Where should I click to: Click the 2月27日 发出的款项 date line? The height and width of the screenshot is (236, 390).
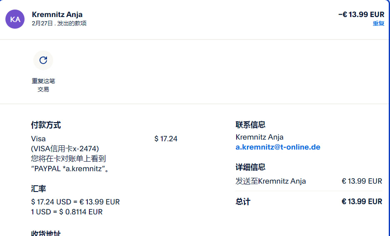click(x=59, y=23)
